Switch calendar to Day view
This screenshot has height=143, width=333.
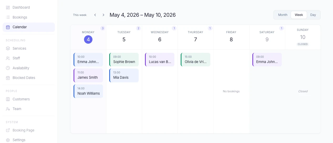313,15
